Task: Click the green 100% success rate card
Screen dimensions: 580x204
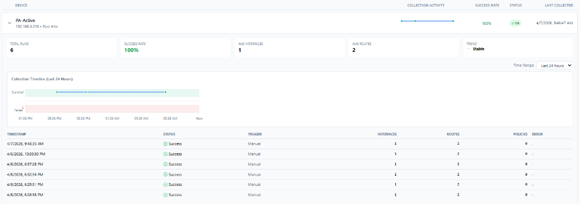Action: [176, 48]
